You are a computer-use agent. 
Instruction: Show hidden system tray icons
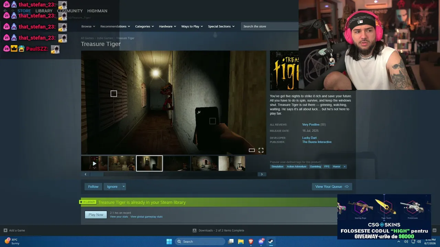click(399, 242)
